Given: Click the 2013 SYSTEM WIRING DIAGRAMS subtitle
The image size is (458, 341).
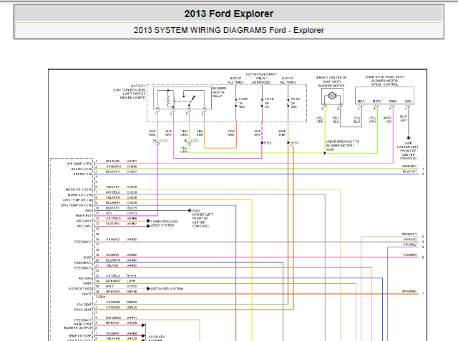Looking at the screenshot, I should pos(229,30).
